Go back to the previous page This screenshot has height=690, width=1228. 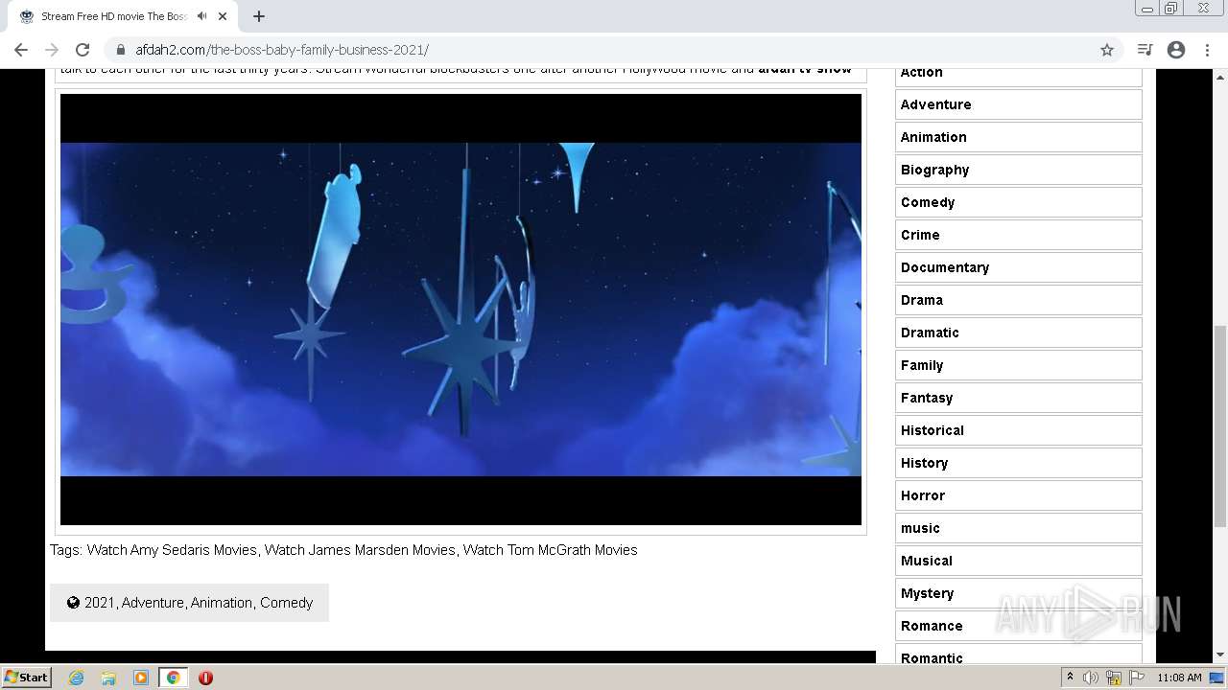[21, 50]
